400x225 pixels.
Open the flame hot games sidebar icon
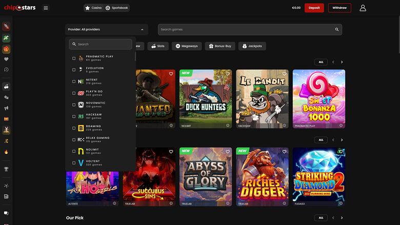pos(6,152)
